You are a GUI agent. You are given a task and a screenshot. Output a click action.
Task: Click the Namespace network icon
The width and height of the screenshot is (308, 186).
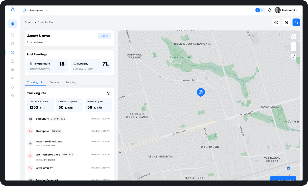coord(25,10)
